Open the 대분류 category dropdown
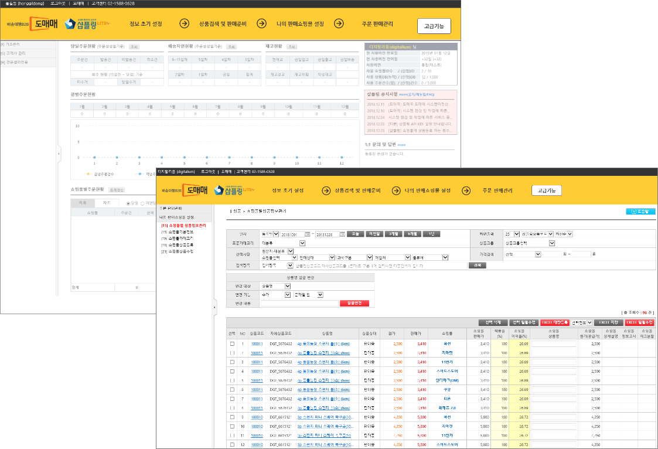Image resolution: width=658 pixels, height=449 pixels. [x=283, y=243]
